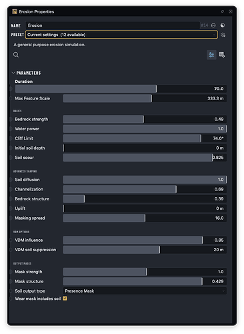Toggle the circle marker beside Mask strength
The height and width of the screenshot is (334, 244).
coord(11,272)
